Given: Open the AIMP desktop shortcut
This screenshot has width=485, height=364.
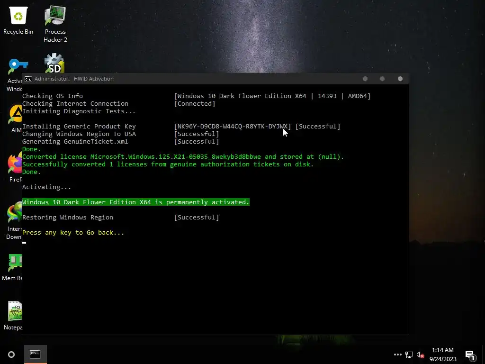Looking at the screenshot, I should tap(16, 119).
